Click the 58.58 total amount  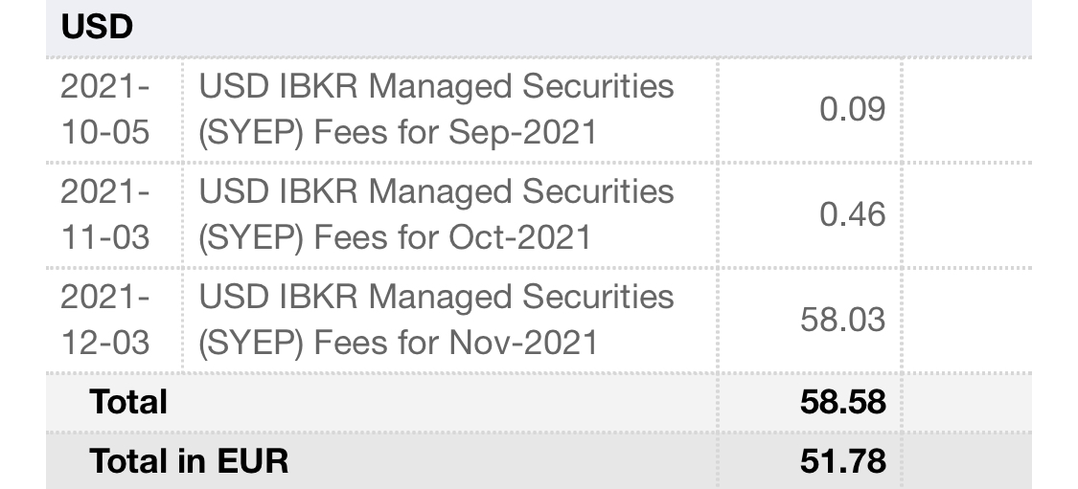(842, 402)
